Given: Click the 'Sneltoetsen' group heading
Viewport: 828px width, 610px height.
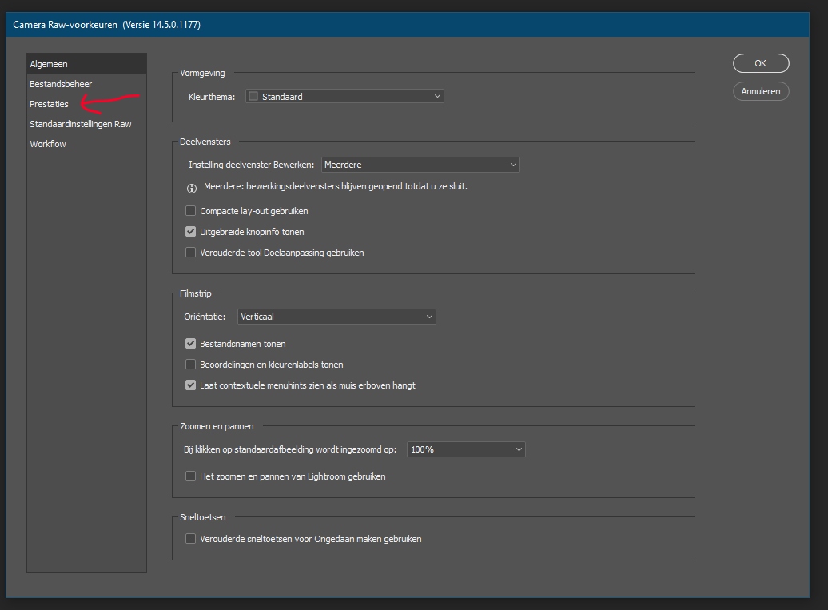Looking at the screenshot, I should 203,517.
